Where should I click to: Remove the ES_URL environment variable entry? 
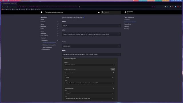click(x=113, y=73)
